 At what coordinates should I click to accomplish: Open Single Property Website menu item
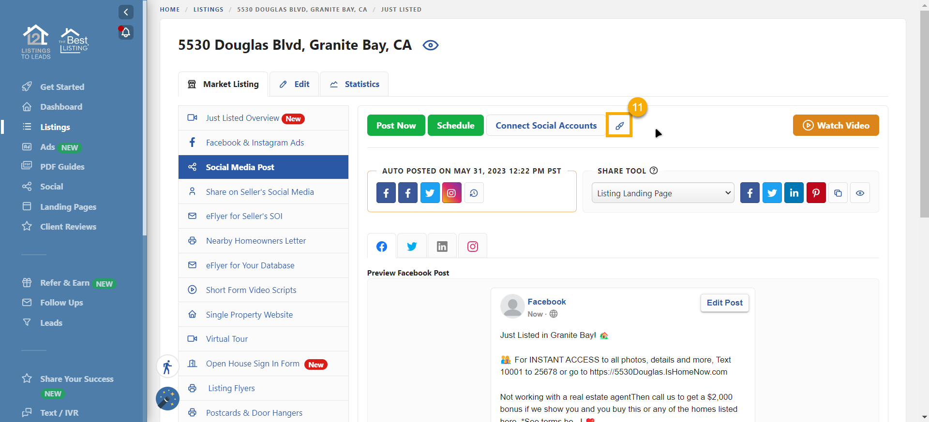(249, 315)
